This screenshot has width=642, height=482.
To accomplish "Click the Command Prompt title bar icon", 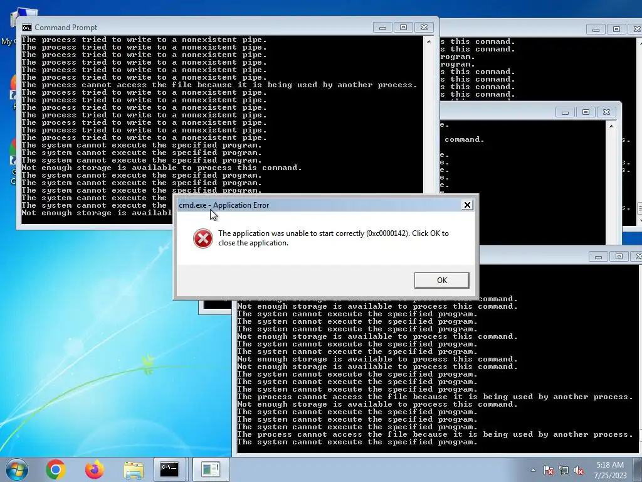I will point(27,28).
